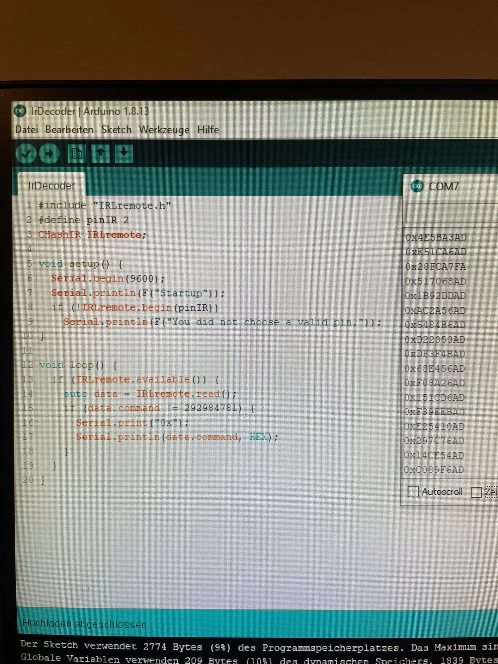Viewport: 498px width, 664px height.
Task: Click serial output 0xAC2A56AD
Action: tap(435, 310)
